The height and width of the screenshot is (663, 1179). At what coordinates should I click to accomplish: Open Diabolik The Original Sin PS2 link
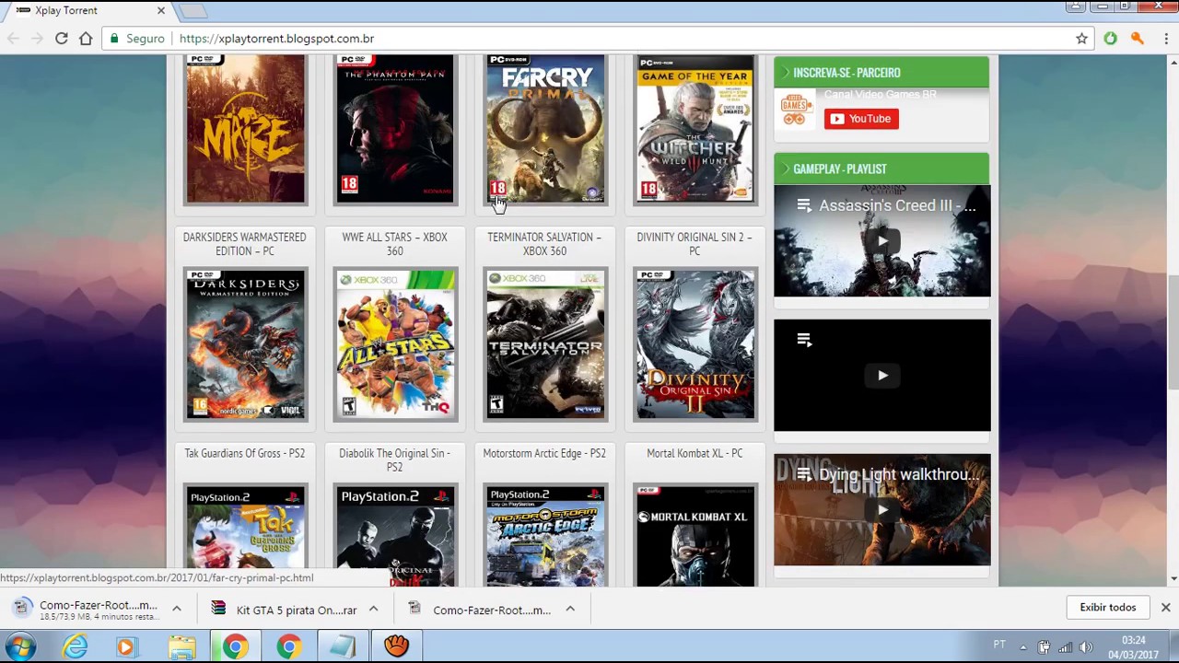[x=394, y=459]
